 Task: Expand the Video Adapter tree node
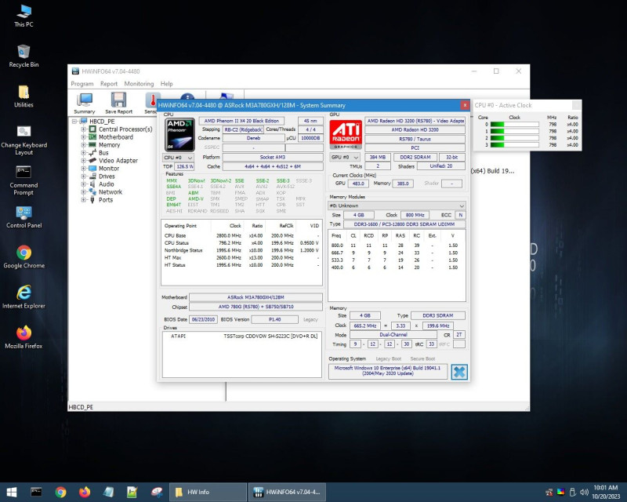click(83, 160)
